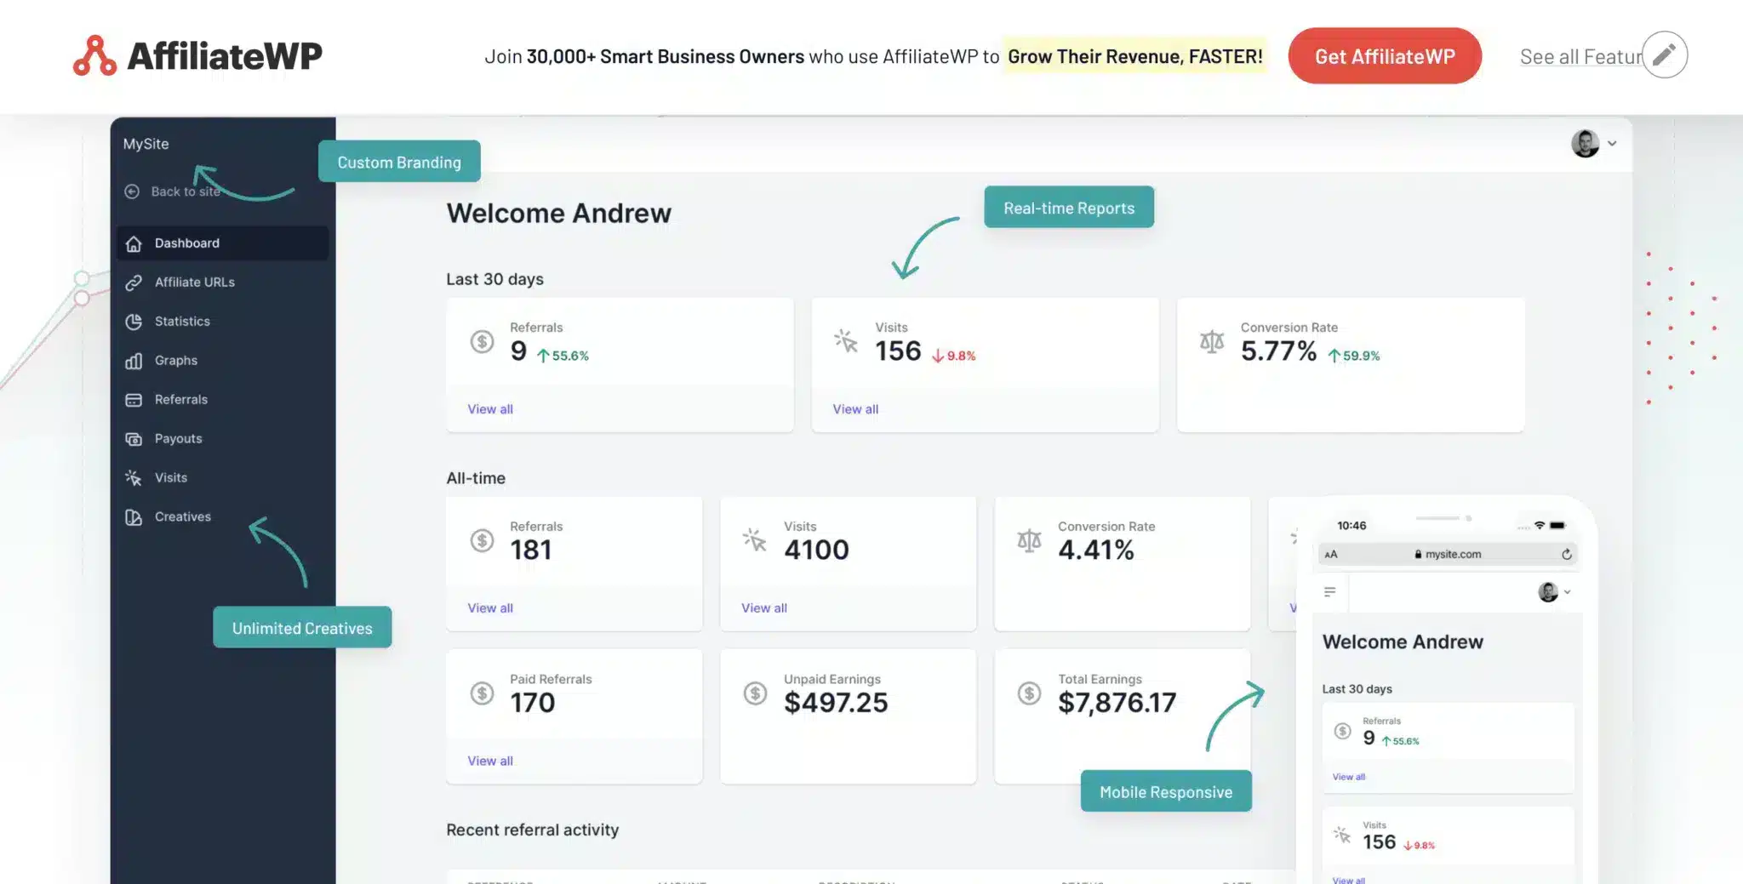
Task: Click the Mobile Responsive label
Action: click(1166, 791)
